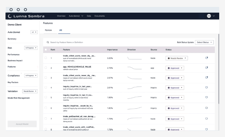
Task: Open comments for app_VEHICLE.VEHICLE_VALUE row
Action: coord(207,68)
